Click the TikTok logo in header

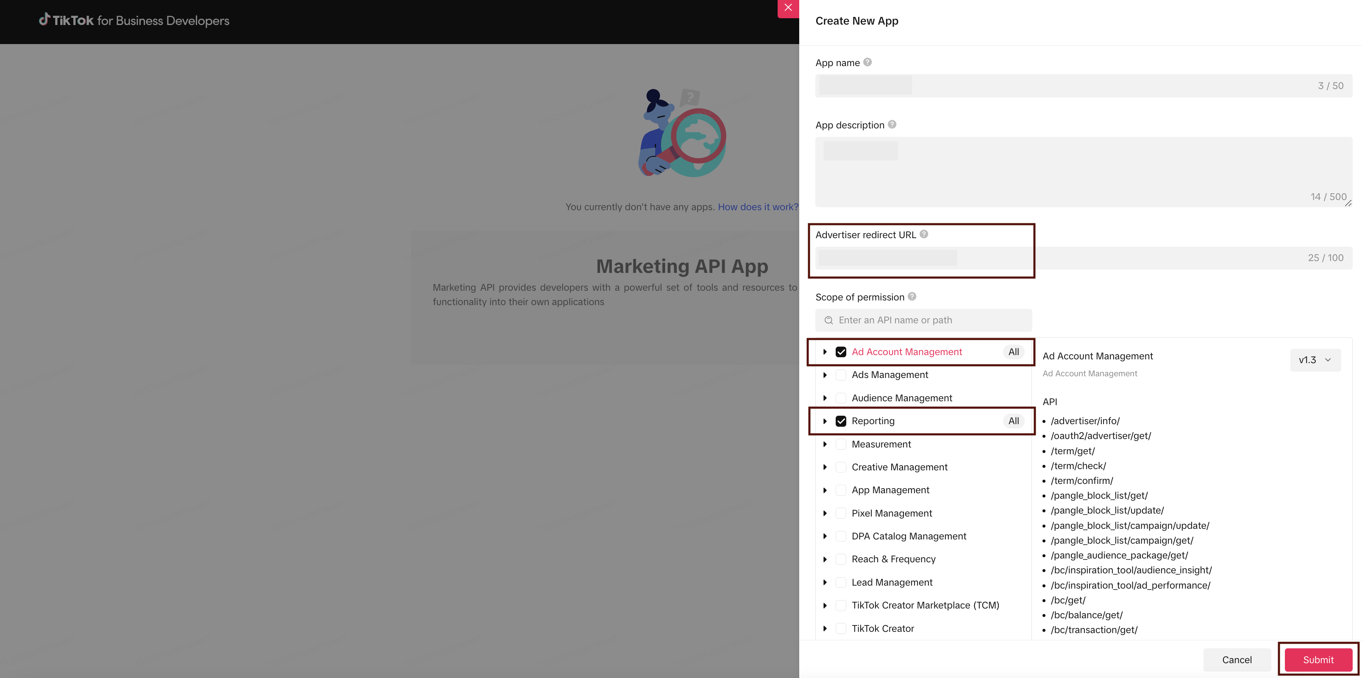tap(45, 20)
